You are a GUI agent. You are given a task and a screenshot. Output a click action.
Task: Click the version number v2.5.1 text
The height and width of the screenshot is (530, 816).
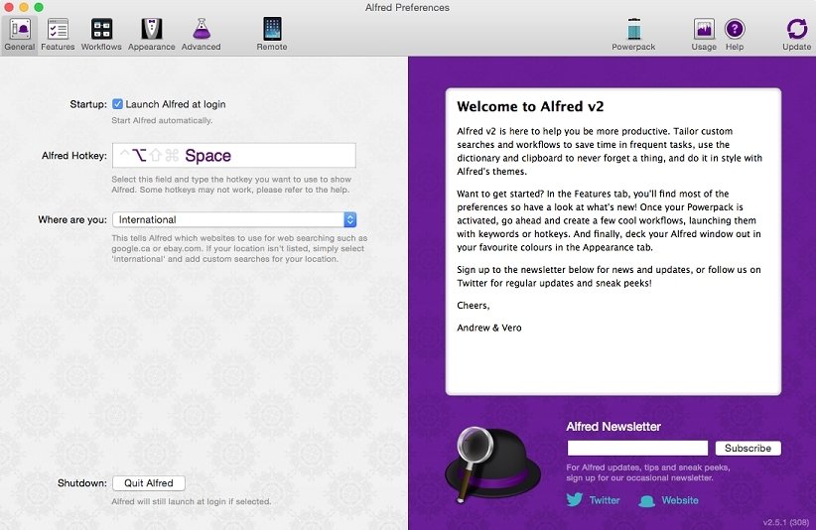[786, 522]
